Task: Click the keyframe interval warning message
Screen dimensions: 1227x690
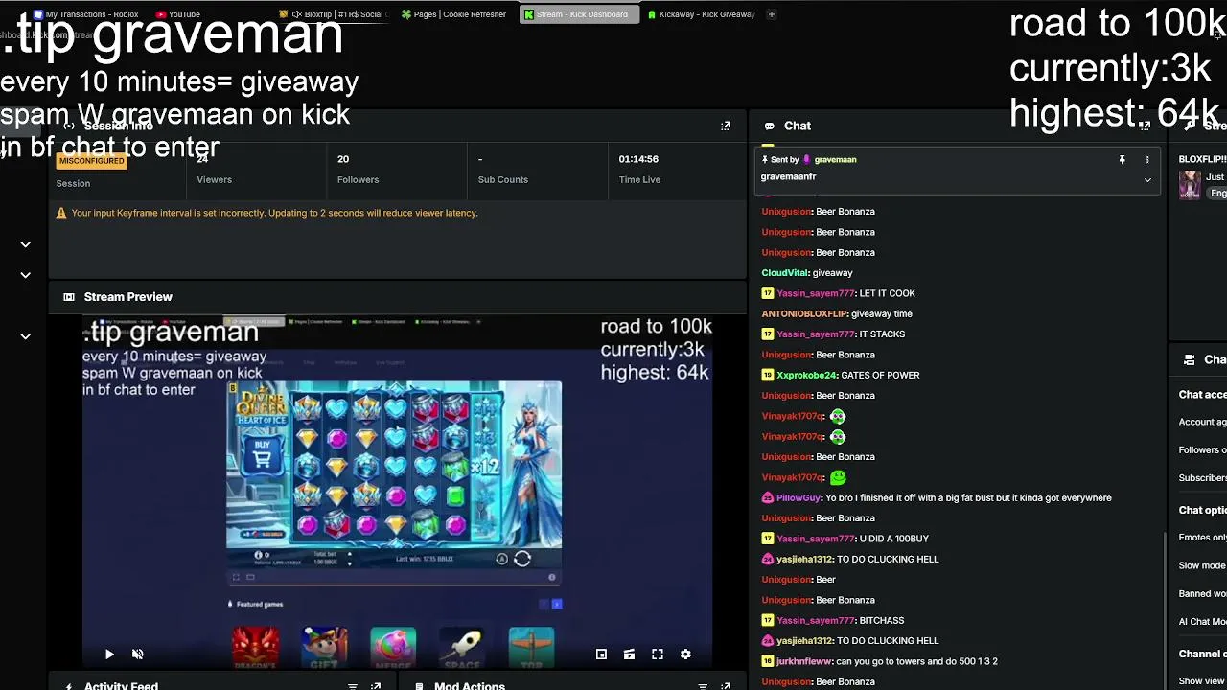Action: coord(274,213)
